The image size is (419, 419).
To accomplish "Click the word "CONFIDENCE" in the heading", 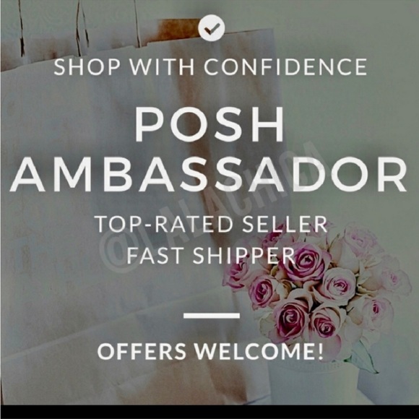I will (x=286, y=66).
